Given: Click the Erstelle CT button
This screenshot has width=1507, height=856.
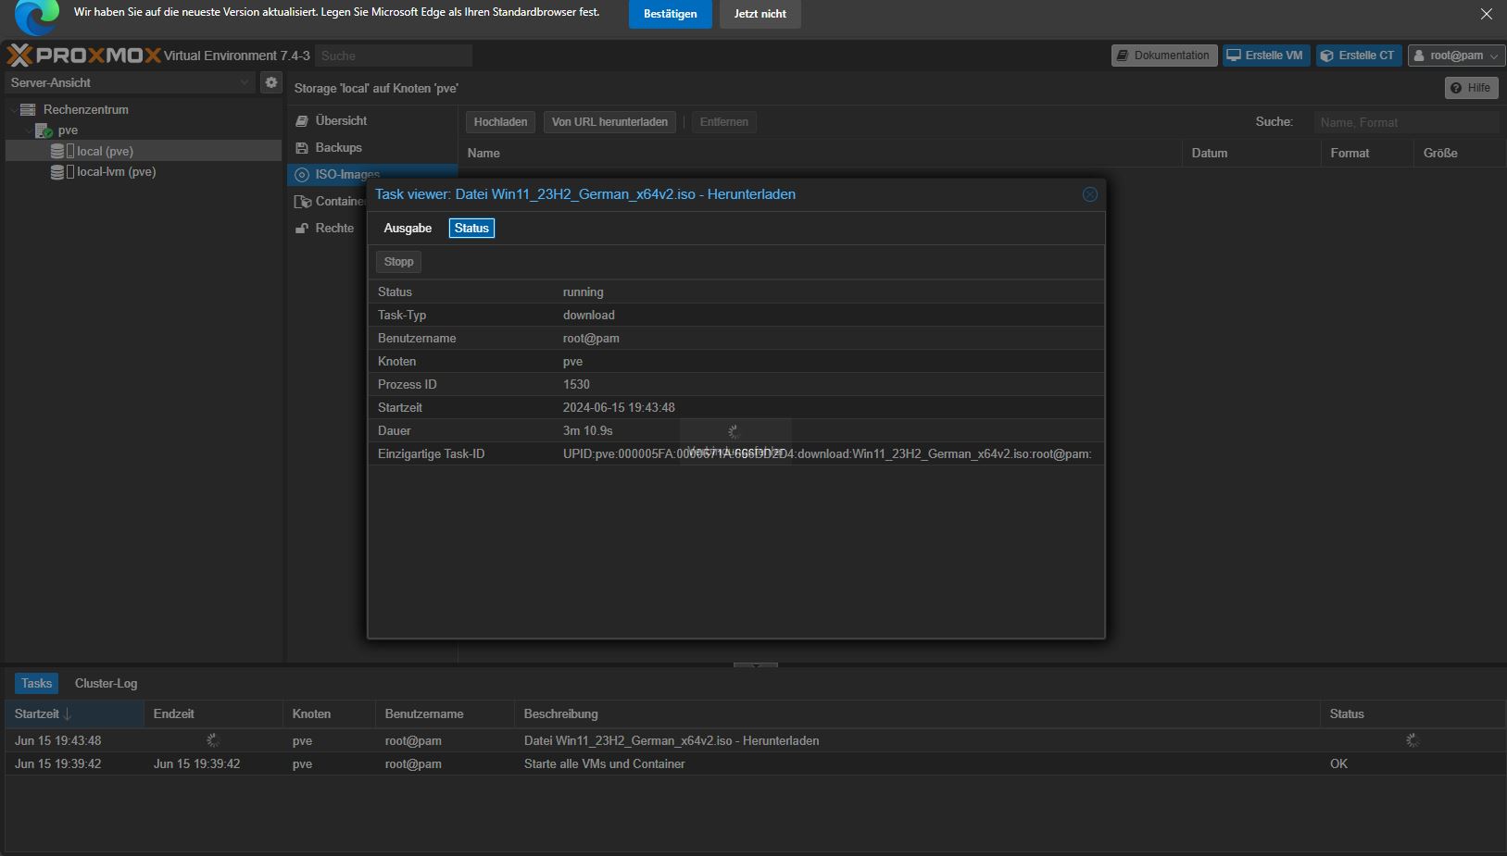Looking at the screenshot, I should [x=1359, y=56].
